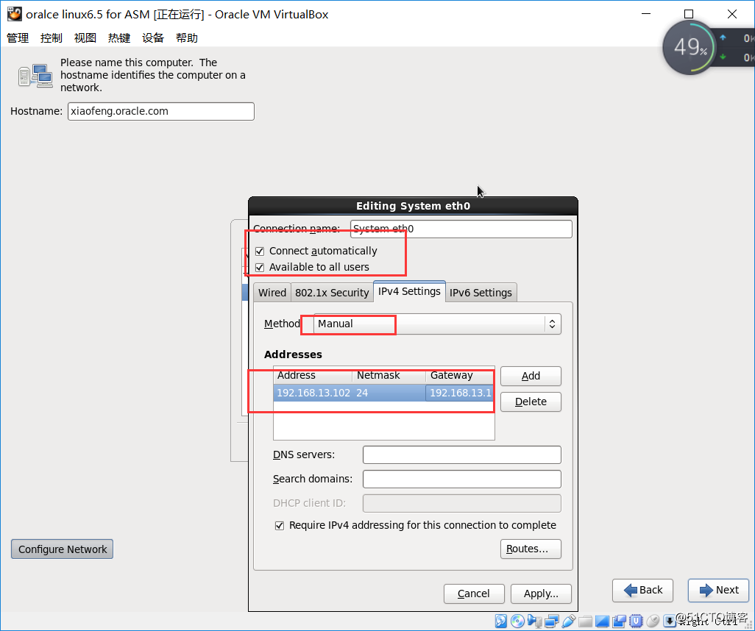Minimize the VirtualBox window
This screenshot has height=631, width=755.
coord(646,14)
